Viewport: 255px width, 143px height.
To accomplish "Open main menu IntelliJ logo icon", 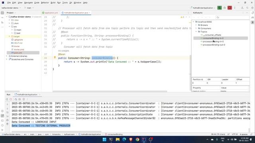I will click(x=3, y=3).
